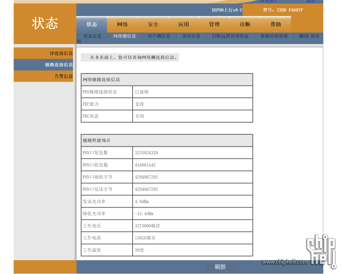
Task: Click the 网络链路连接信息 table header
Action: tap(167, 80)
